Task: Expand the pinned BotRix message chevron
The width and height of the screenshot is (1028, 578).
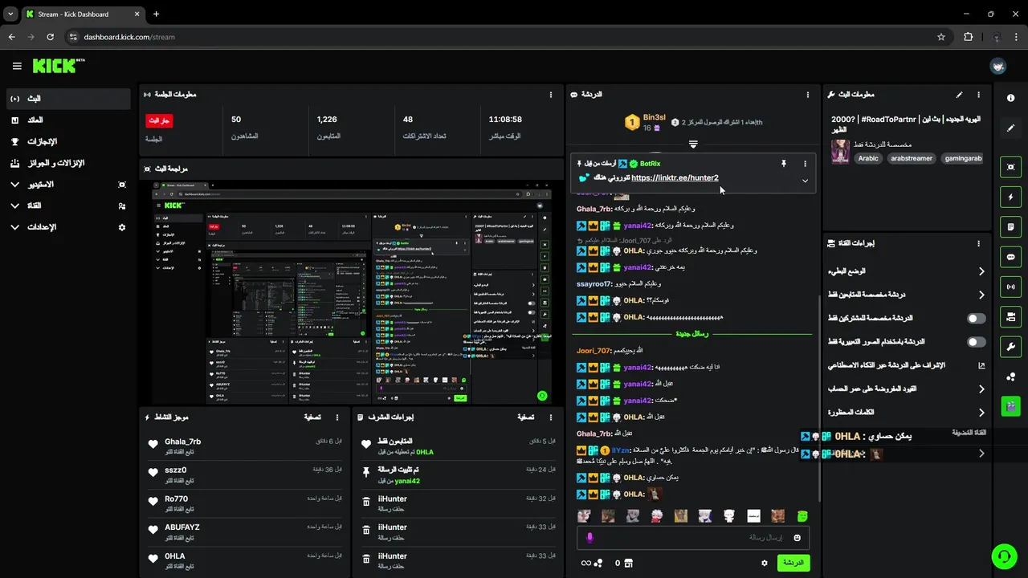Action: (805, 181)
